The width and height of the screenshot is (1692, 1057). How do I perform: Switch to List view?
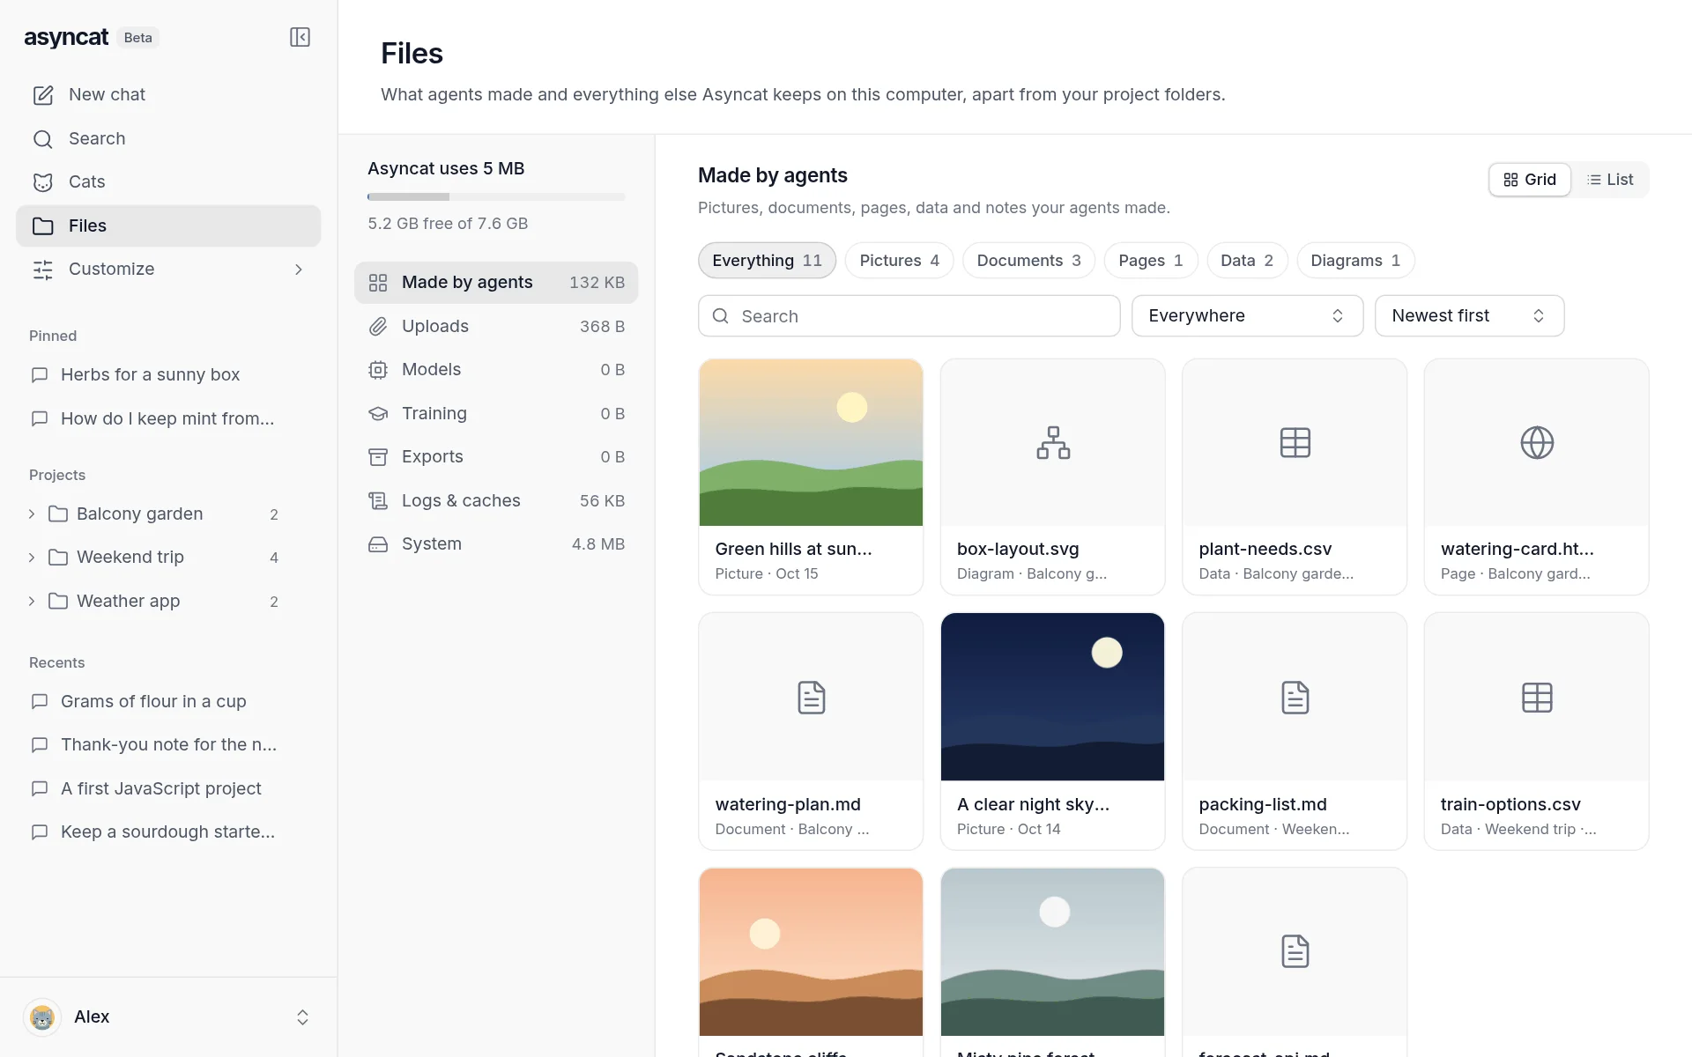pyautogui.click(x=1610, y=180)
